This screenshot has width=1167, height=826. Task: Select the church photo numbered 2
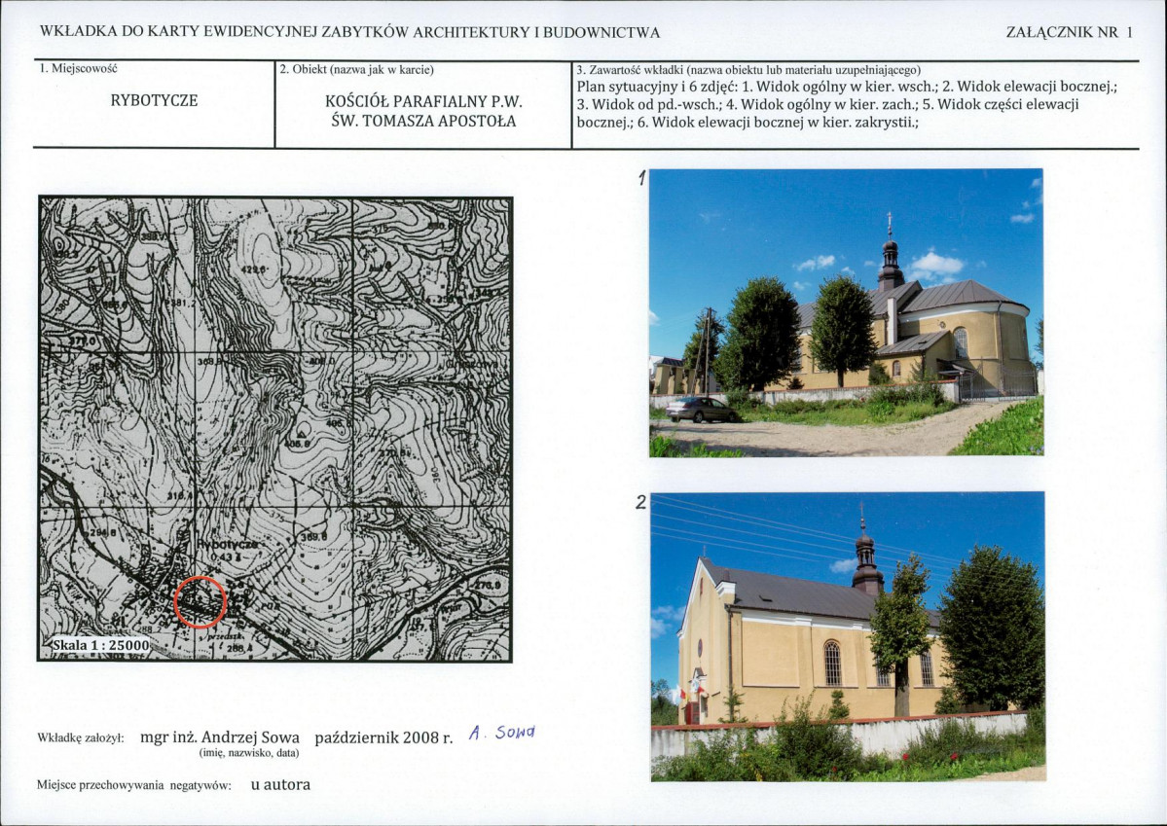tap(848, 636)
